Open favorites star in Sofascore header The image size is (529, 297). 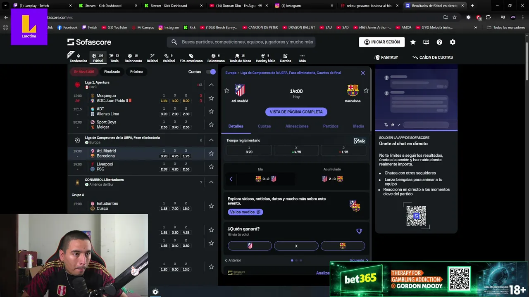(413, 42)
